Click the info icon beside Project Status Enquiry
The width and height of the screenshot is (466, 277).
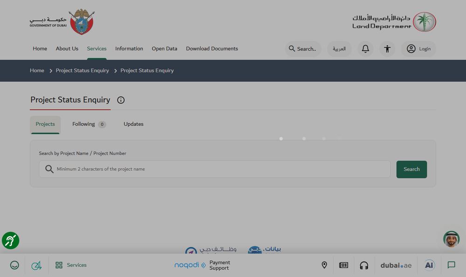[121, 100]
